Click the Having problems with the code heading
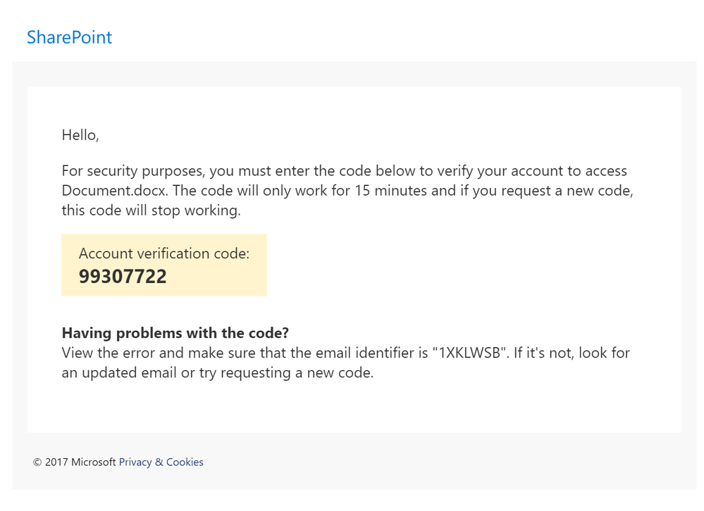This screenshot has width=704, height=511. click(x=175, y=333)
